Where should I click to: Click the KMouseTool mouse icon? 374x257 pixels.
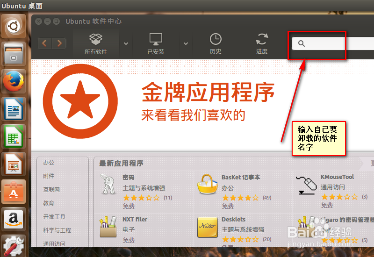[306, 185]
